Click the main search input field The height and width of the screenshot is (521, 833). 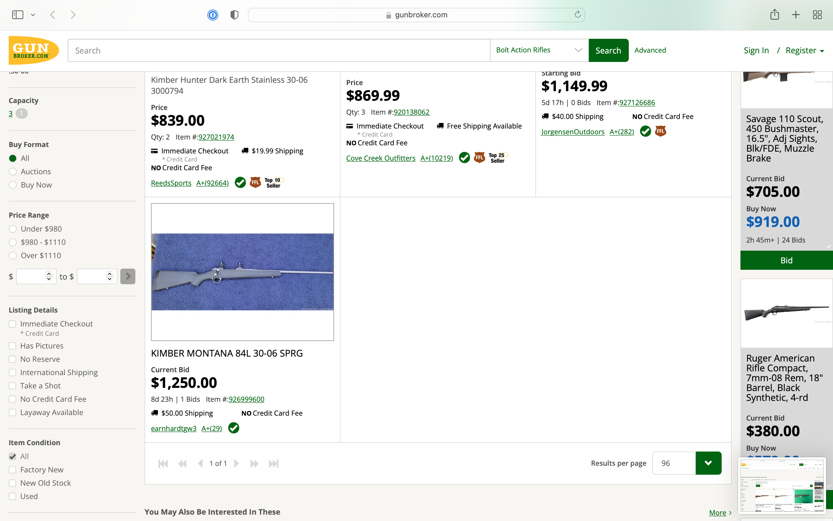click(279, 50)
